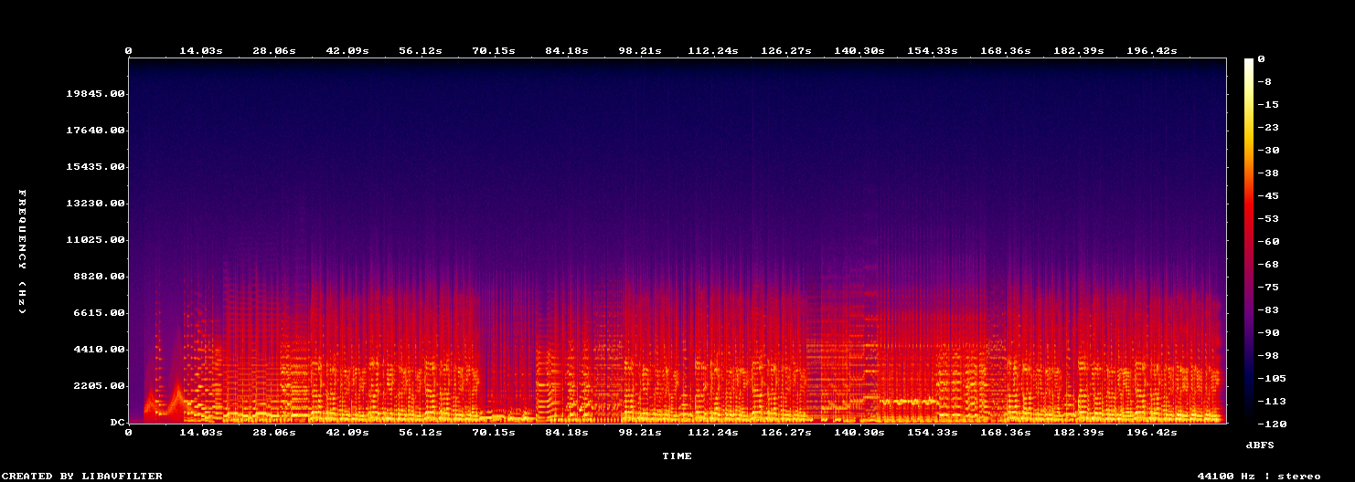Image resolution: width=1355 pixels, height=482 pixels.
Task: Click the 8820.00 frequency label
Action: click(99, 277)
